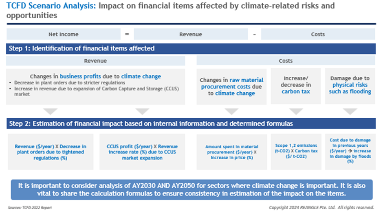Click the TCFD 2022 Report source footnote
The width and height of the screenshot is (383, 215).
point(30,208)
